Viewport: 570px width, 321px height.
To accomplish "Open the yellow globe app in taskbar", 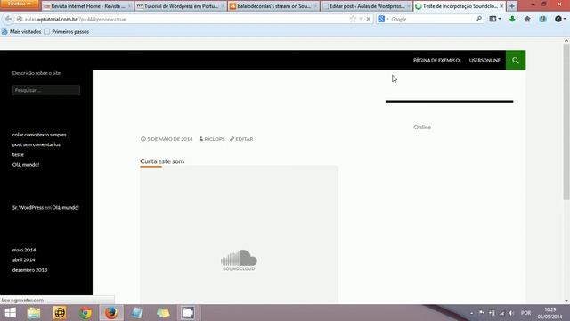I will point(60,313).
